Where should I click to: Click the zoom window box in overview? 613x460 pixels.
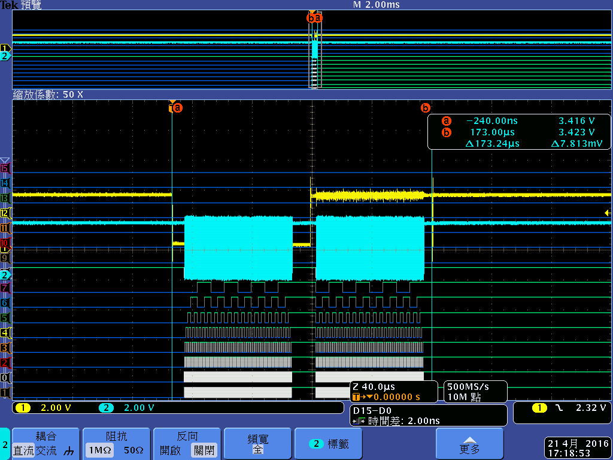click(x=315, y=51)
